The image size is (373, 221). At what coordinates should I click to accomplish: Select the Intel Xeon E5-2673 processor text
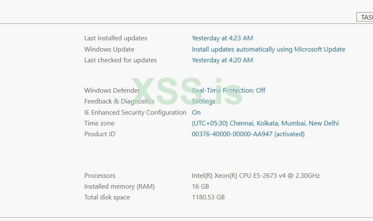click(x=256, y=176)
